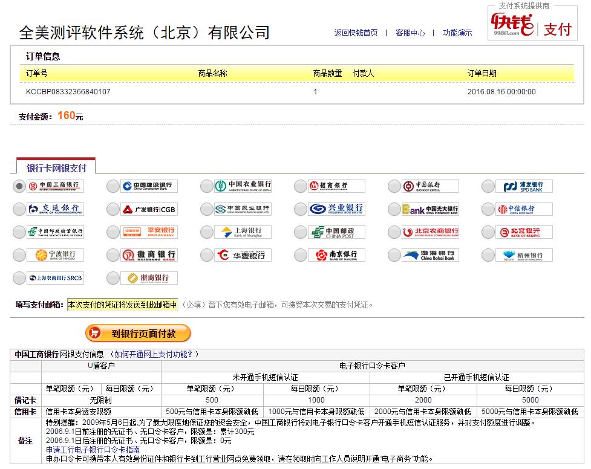Screen dimensions: 591x469
Task: Select the Everbright Bank radio button
Action: [394, 209]
